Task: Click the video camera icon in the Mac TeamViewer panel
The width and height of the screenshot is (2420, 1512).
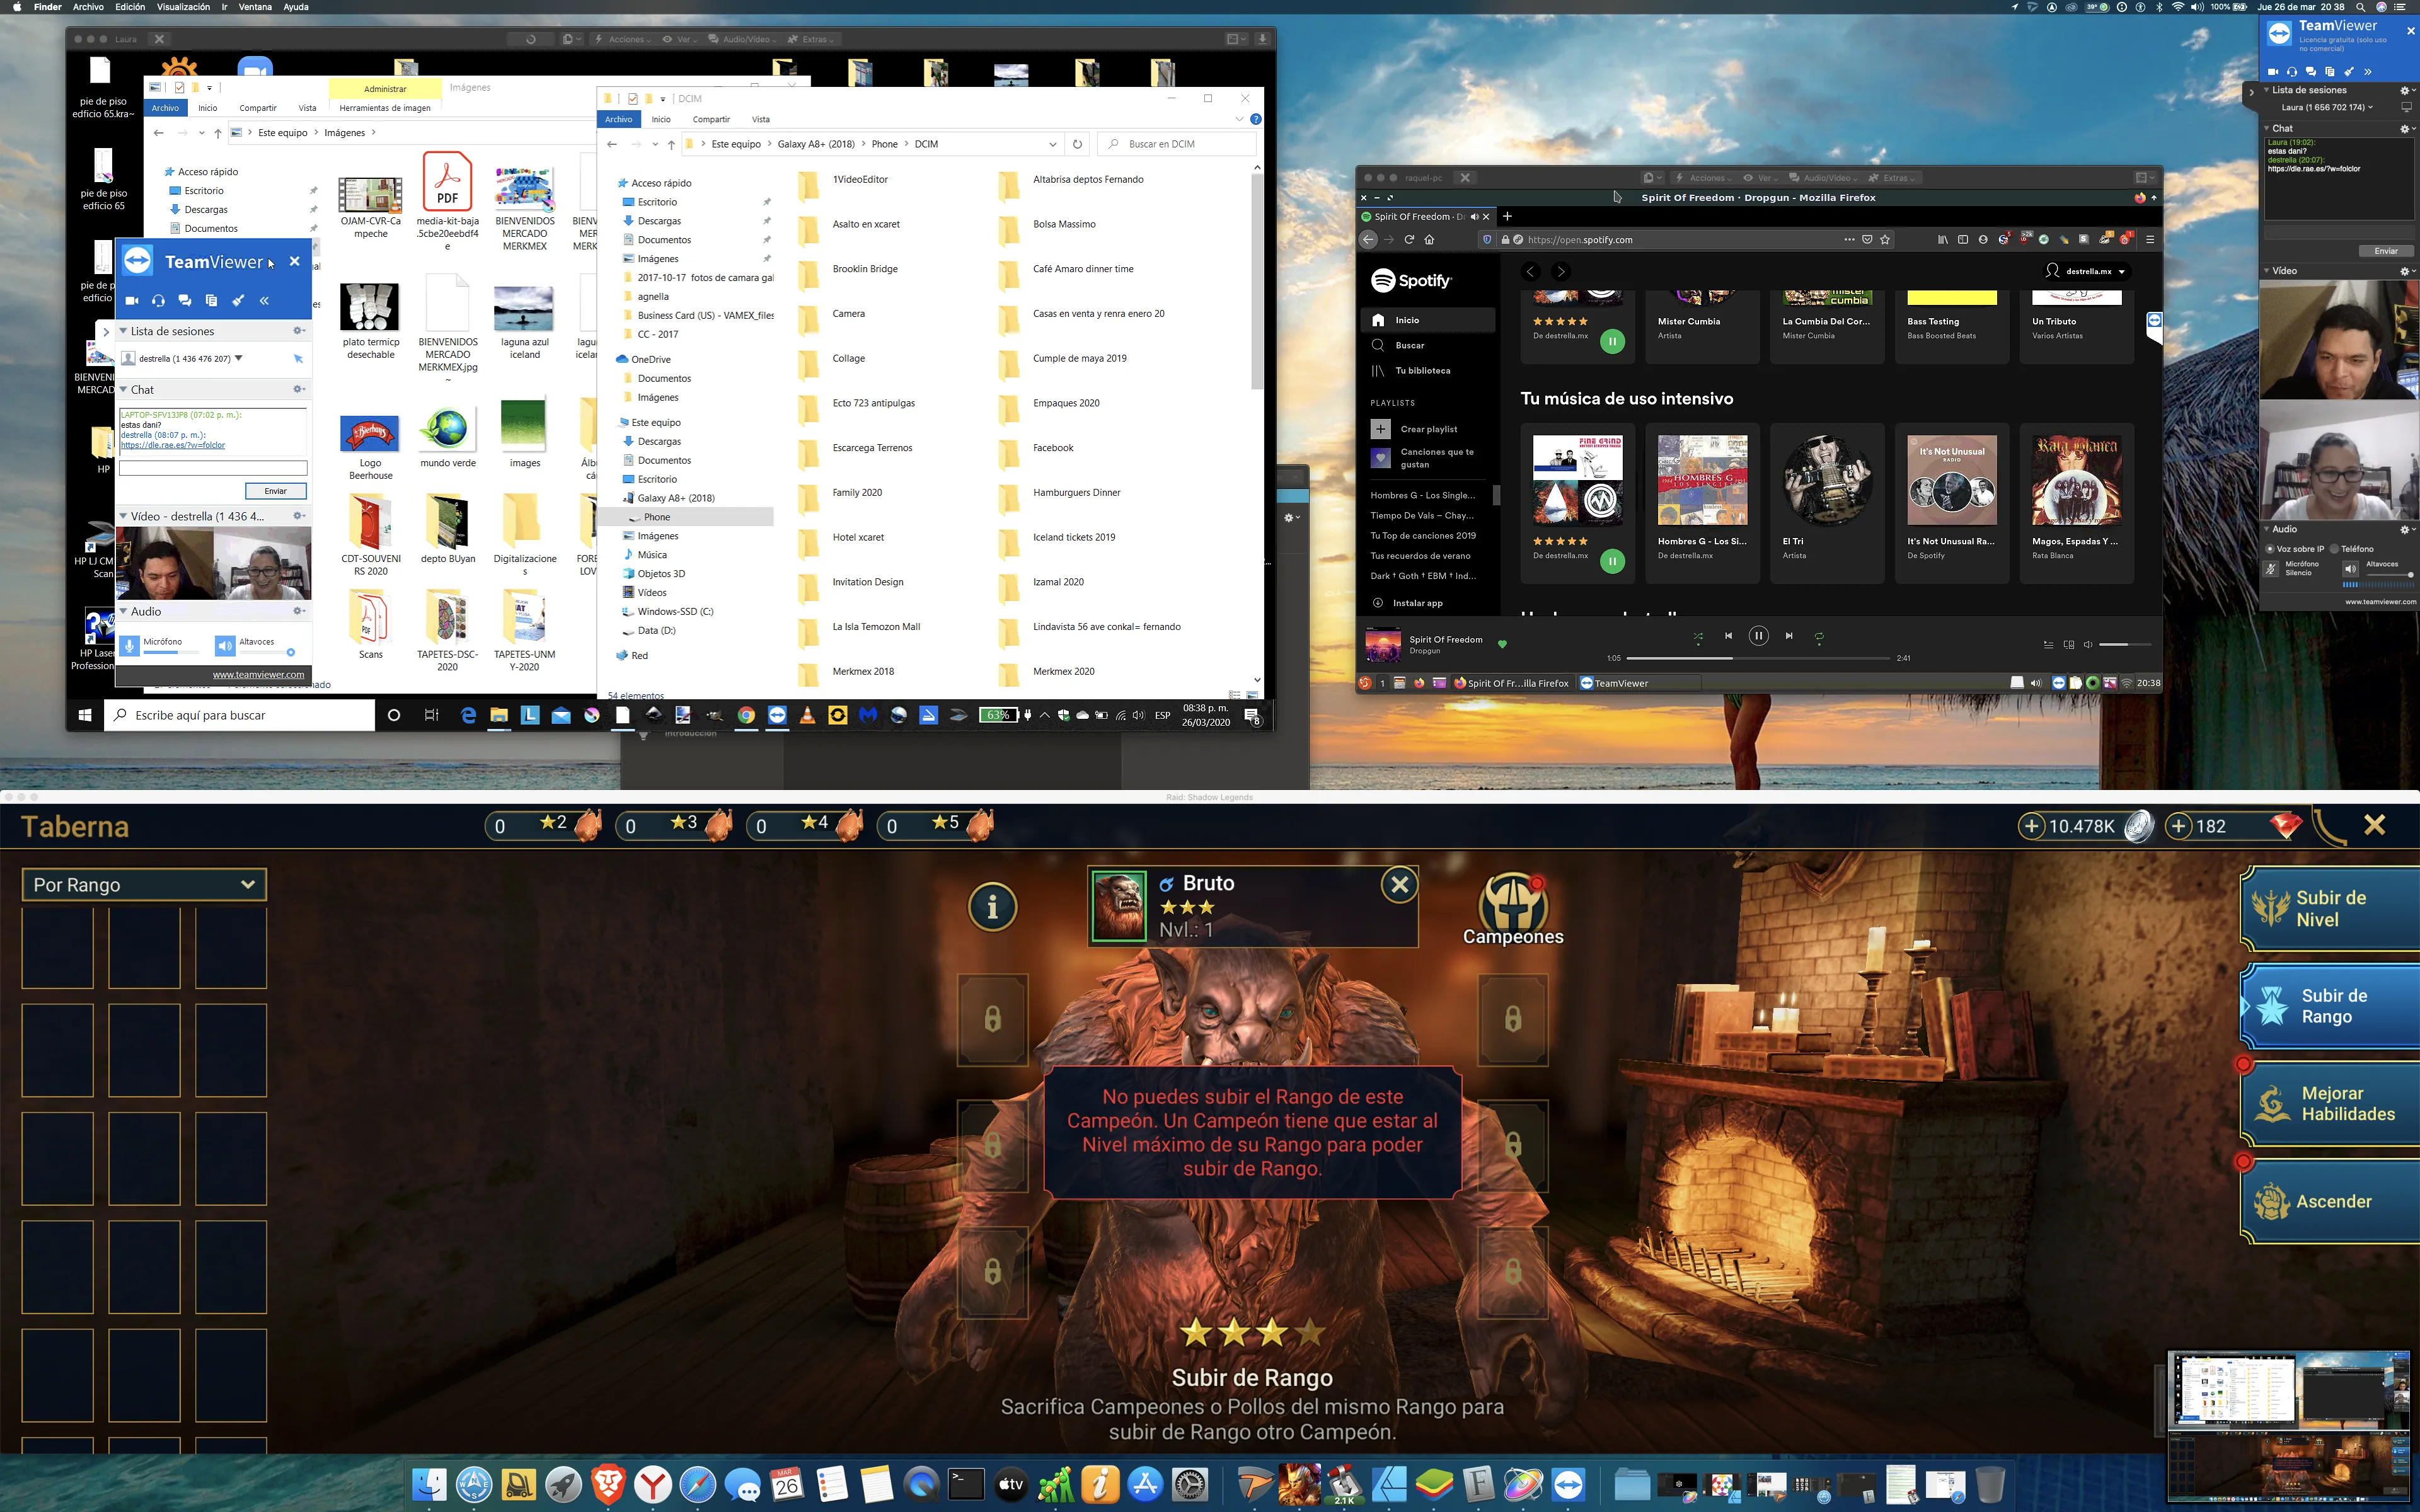Action: [2273, 72]
